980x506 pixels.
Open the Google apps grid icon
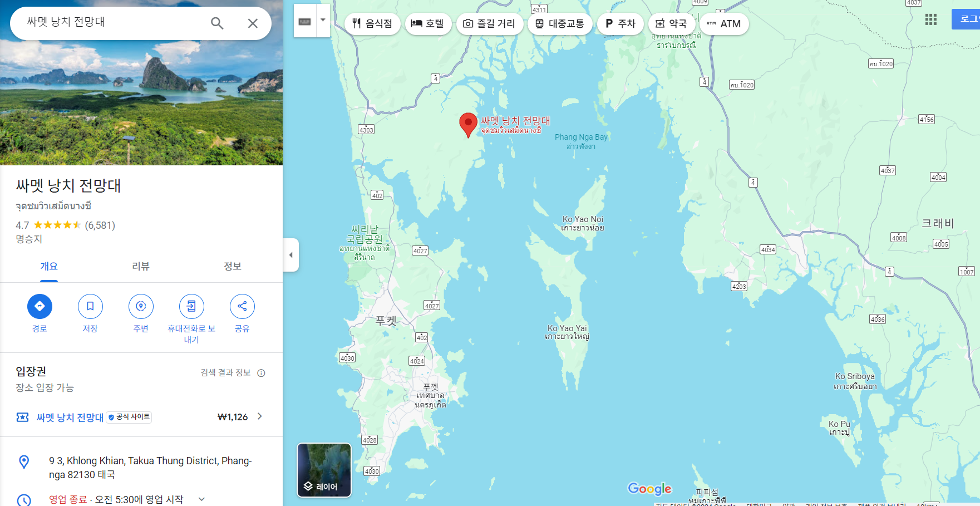pyautogui.click(x=931, y=20)
